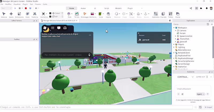
Task: Toggle the in-game chat bubble icon
Action: pos(59,28)
